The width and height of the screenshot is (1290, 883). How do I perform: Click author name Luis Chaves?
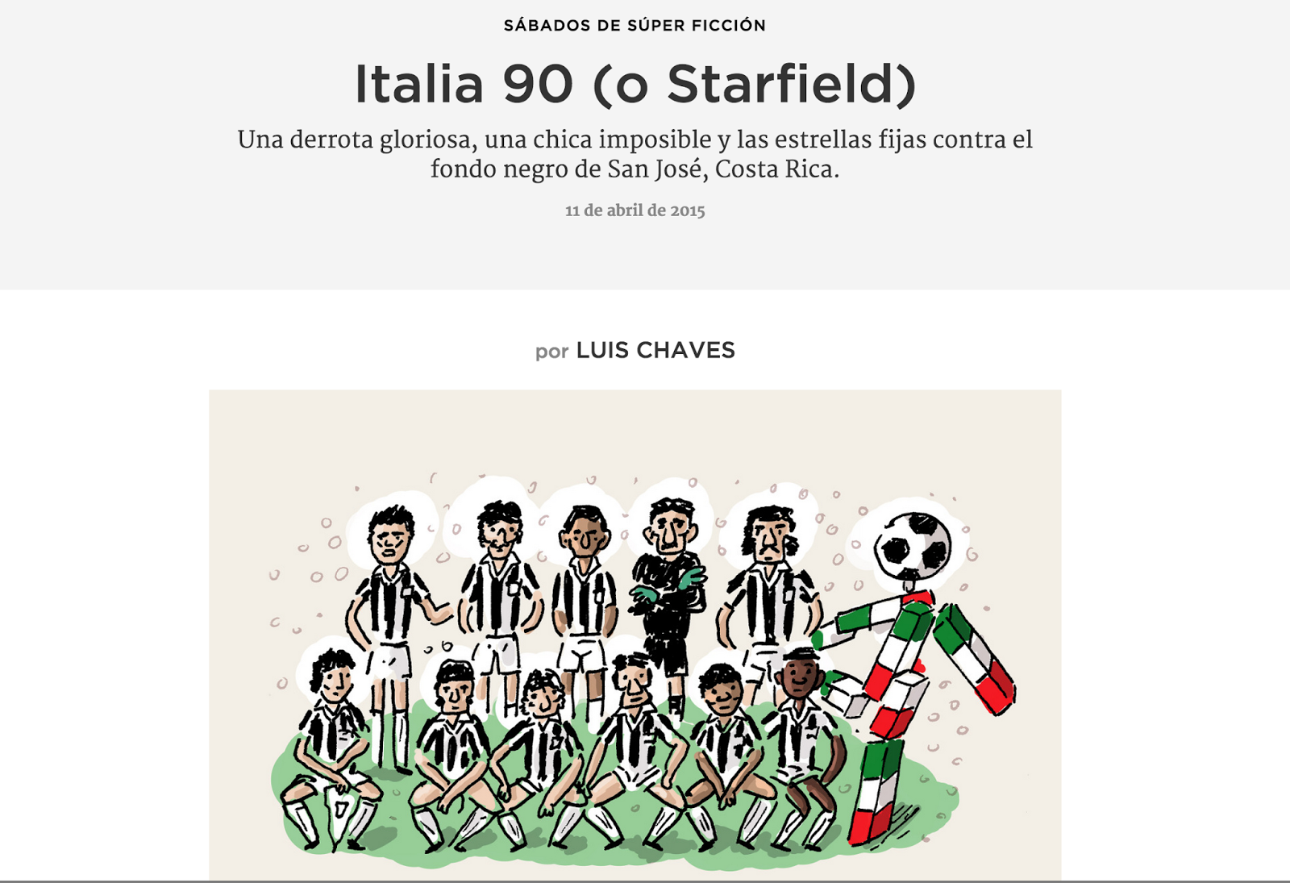click(x=655, y=350)
